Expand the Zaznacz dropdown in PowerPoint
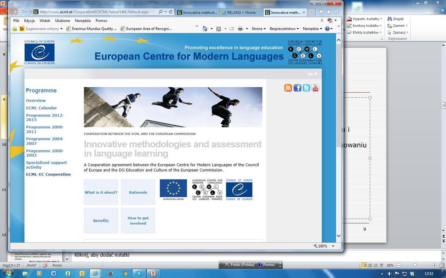The height and width of the screenshot is (278, 446). pos(407,32)
